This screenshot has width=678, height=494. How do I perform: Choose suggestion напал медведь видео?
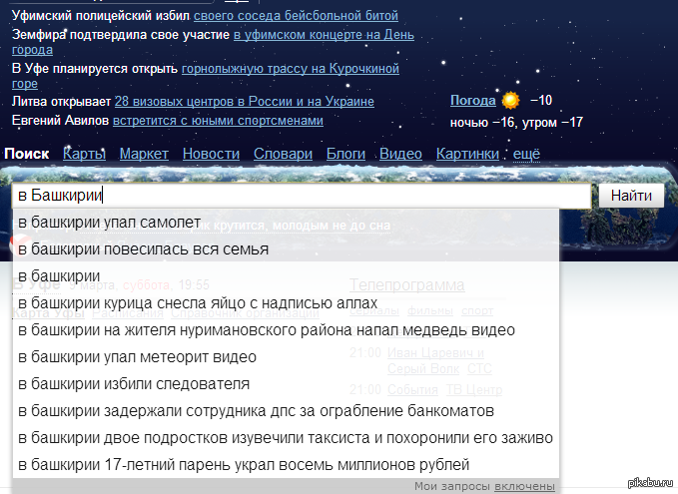tap(286, 329)
